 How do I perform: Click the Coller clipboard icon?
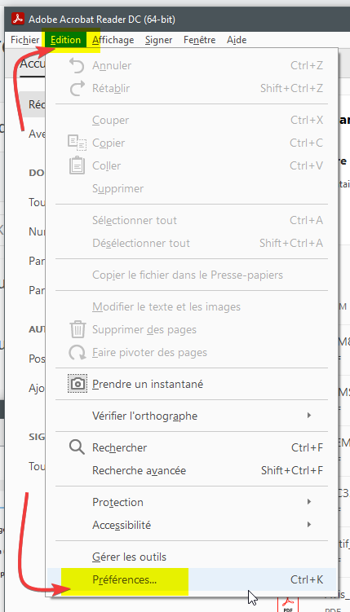point(77,165)
